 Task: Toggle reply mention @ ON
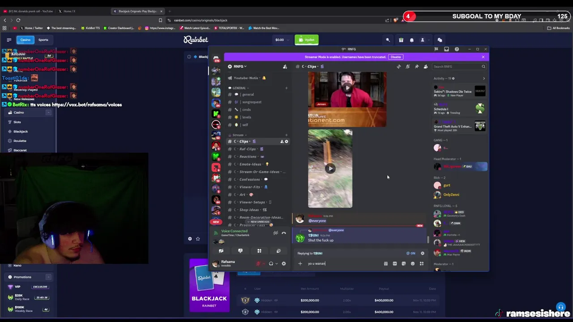point(411,254)
